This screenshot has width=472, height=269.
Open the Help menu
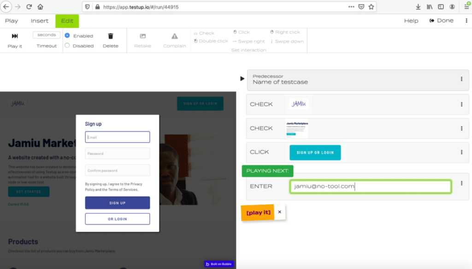[411, 21]
